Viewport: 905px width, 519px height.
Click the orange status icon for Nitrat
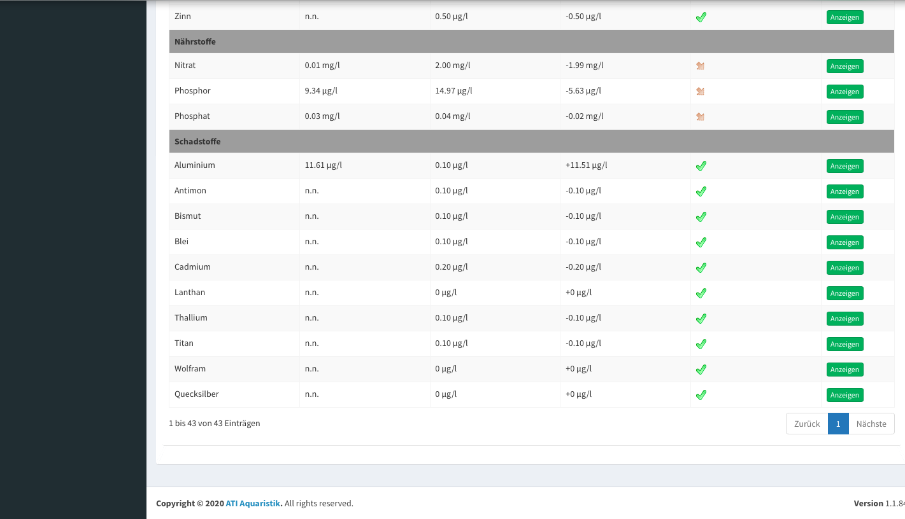[x=700, y=66]
